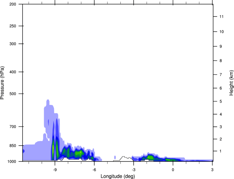Click the -6 longitude tick label
The width and height of the screenshot is (234, 179).
pos(94,170)
